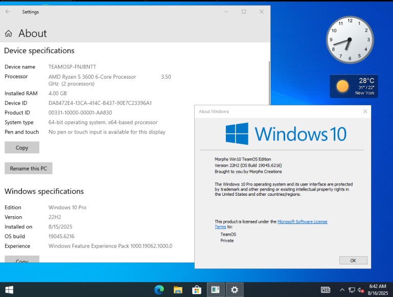
Task: Click the Settings page vertical scrollbar
Action: point(269,83)
